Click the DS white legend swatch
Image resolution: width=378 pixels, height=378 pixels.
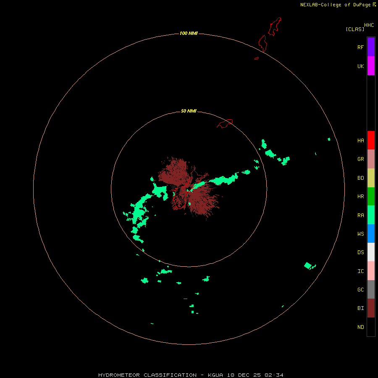coord(371,252)
